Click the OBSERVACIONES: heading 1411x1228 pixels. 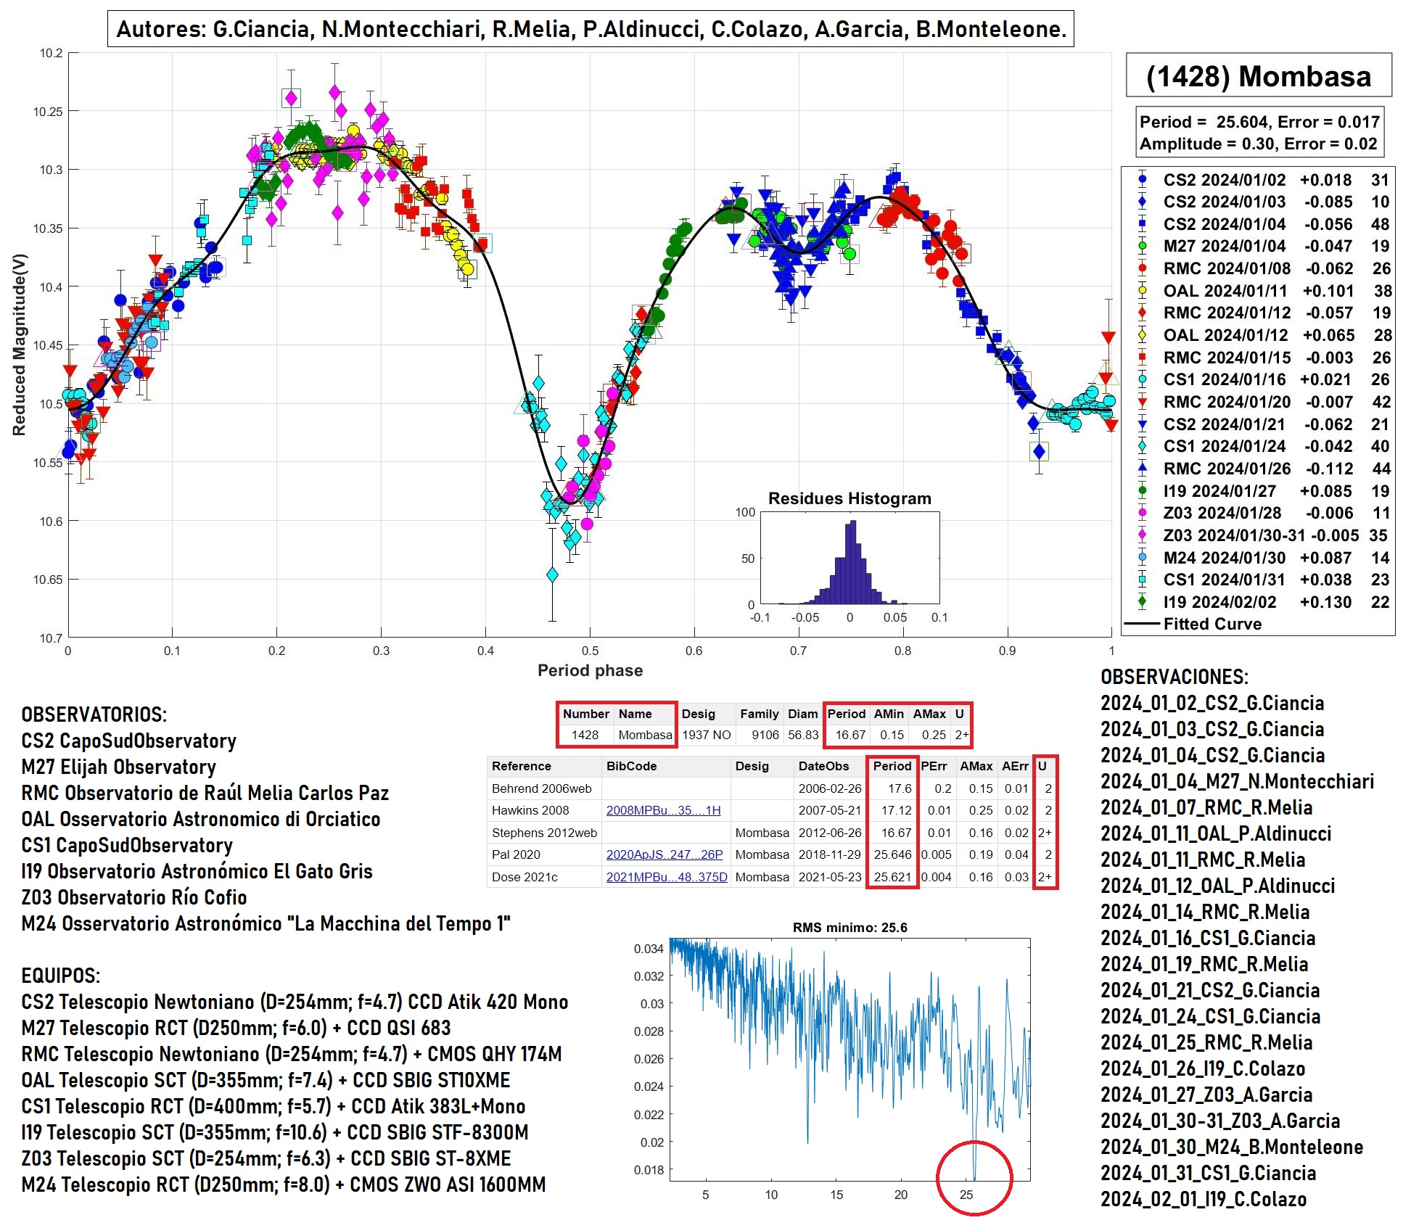click(1175, 677)
